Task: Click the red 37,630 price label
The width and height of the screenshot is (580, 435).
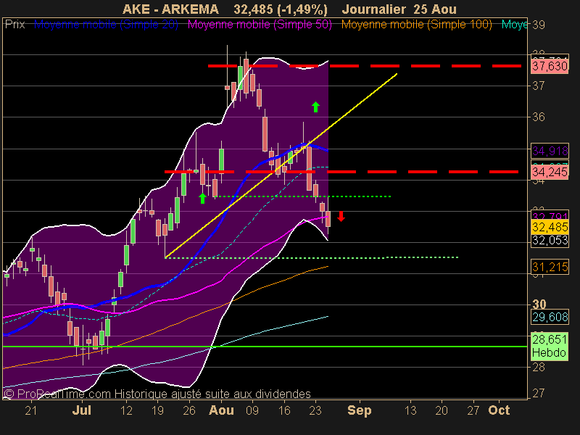Action: (x=550, y=66)
